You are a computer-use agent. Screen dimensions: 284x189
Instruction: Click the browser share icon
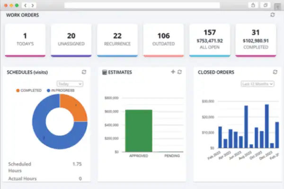pyautogui.click(x=253, y=5)
